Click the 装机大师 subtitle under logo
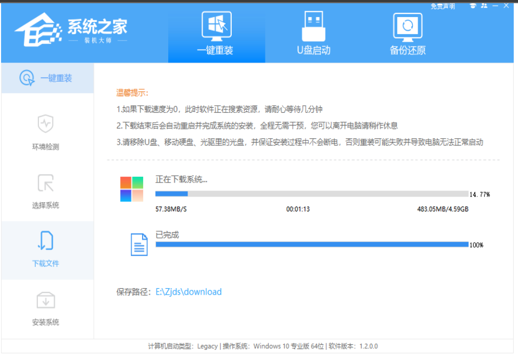 pos(98,41)
